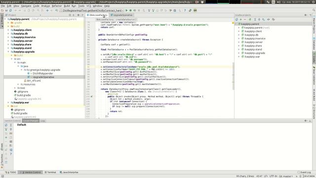Select Default changelist in Local Changes
The image size is (316, 178).
click(22, 125)
